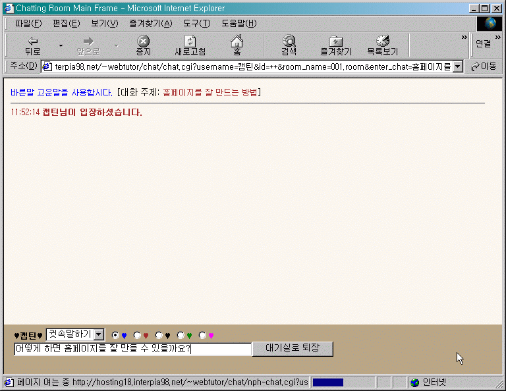Select the blue heart color radio button
The height and width of the screenshot is (391, 506).
[x=115, y=335]
